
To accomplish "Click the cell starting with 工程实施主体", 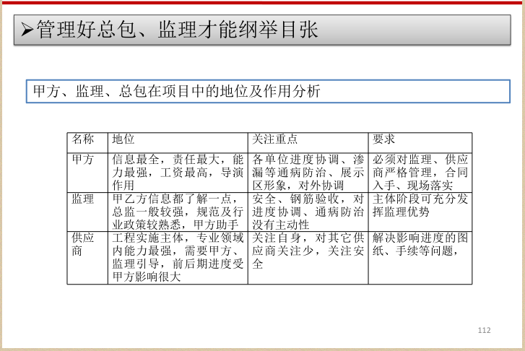I will [178, 257].
